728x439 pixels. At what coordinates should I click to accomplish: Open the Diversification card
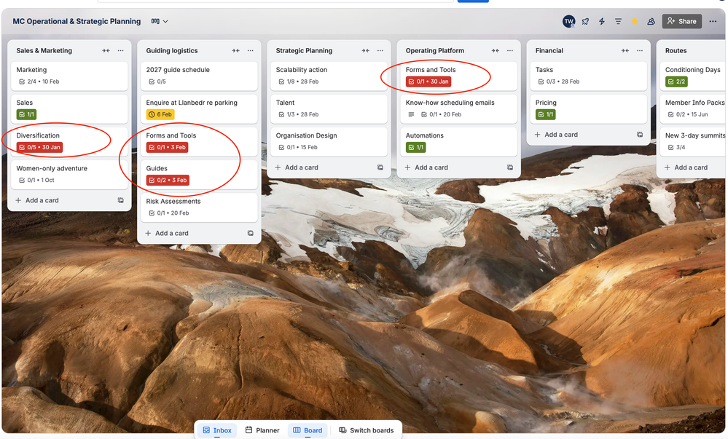click(x=70, y=141)
